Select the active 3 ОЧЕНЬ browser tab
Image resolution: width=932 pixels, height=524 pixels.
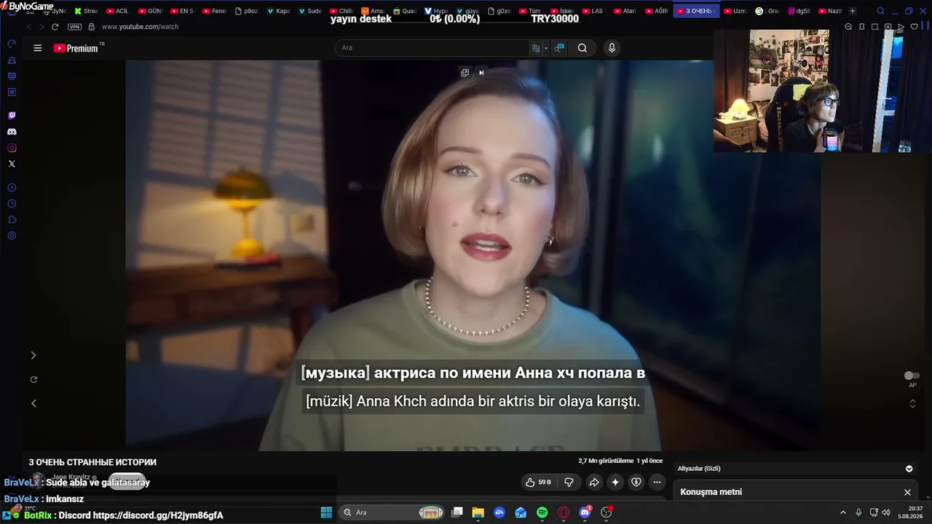coord(696,11)
